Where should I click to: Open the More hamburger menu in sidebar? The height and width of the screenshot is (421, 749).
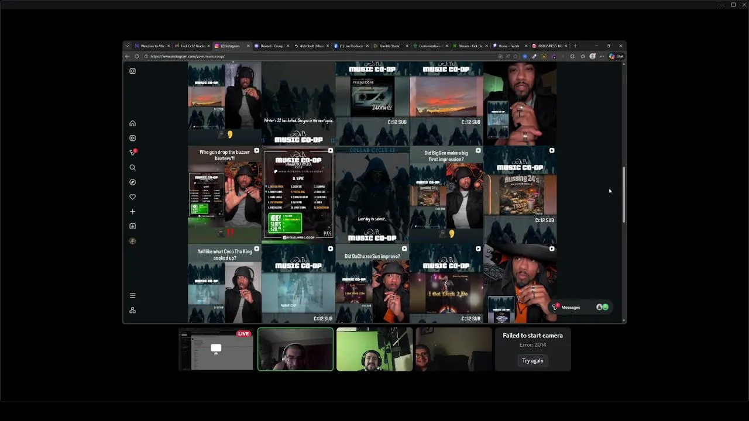click(132, 295)
